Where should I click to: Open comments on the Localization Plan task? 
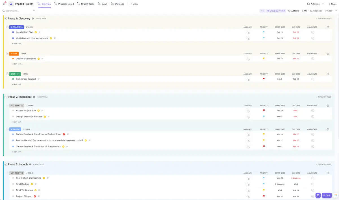tap(312, 32)
